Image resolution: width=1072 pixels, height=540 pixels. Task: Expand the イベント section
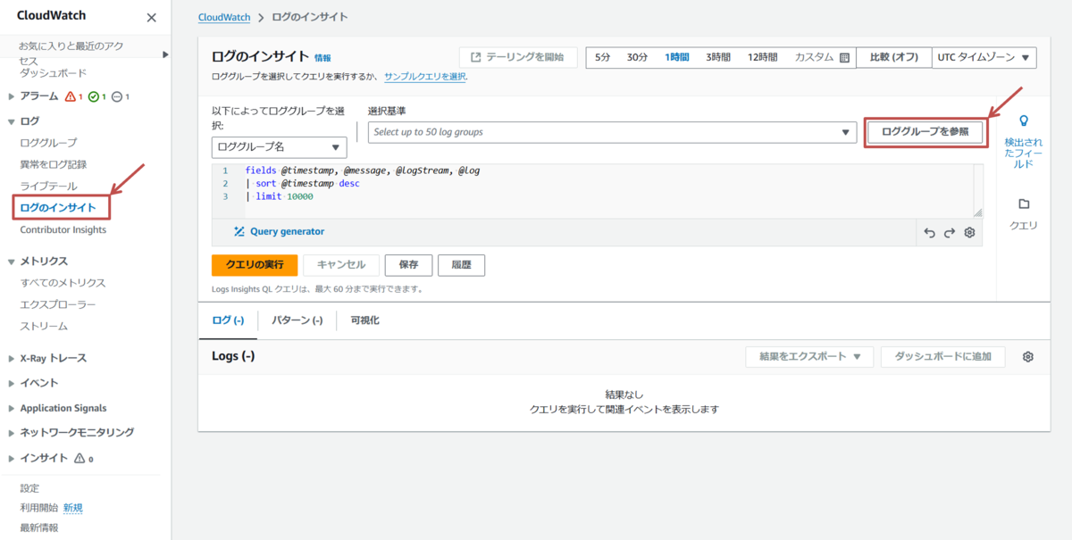[x=11, y=383]
